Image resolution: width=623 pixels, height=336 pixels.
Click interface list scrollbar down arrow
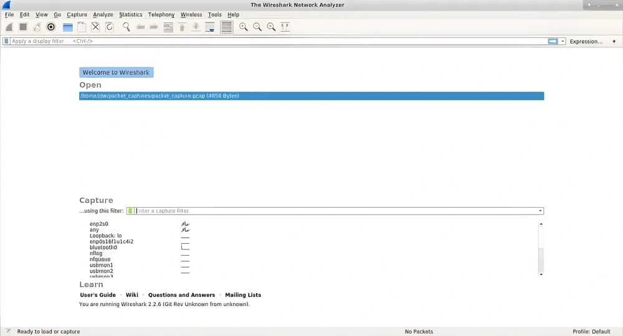point(541,274)
